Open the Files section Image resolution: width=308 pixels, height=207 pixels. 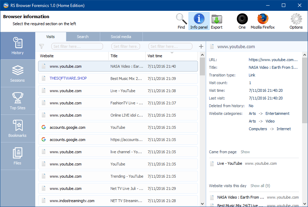(17, 156)
